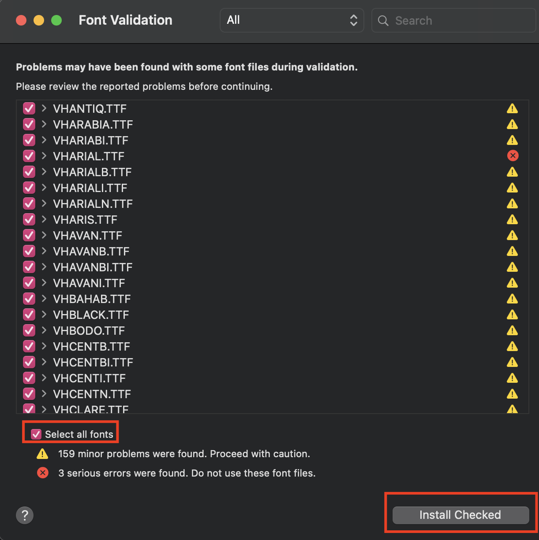This screenshot has width=539, height=540.
Task: Click the yellow warning icon for VHAVANB.TTF
Action: 512,251
